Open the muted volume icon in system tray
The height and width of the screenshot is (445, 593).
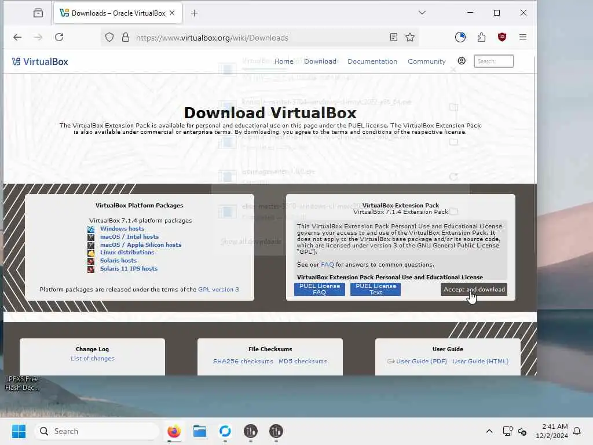[x=522, y=431]
